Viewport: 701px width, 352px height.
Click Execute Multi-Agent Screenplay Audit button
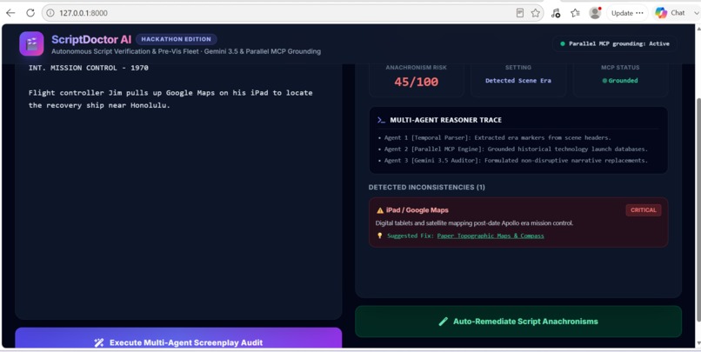point(178,338)
